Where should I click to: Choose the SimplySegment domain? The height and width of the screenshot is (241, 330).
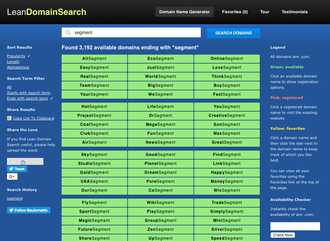point(227,212)
